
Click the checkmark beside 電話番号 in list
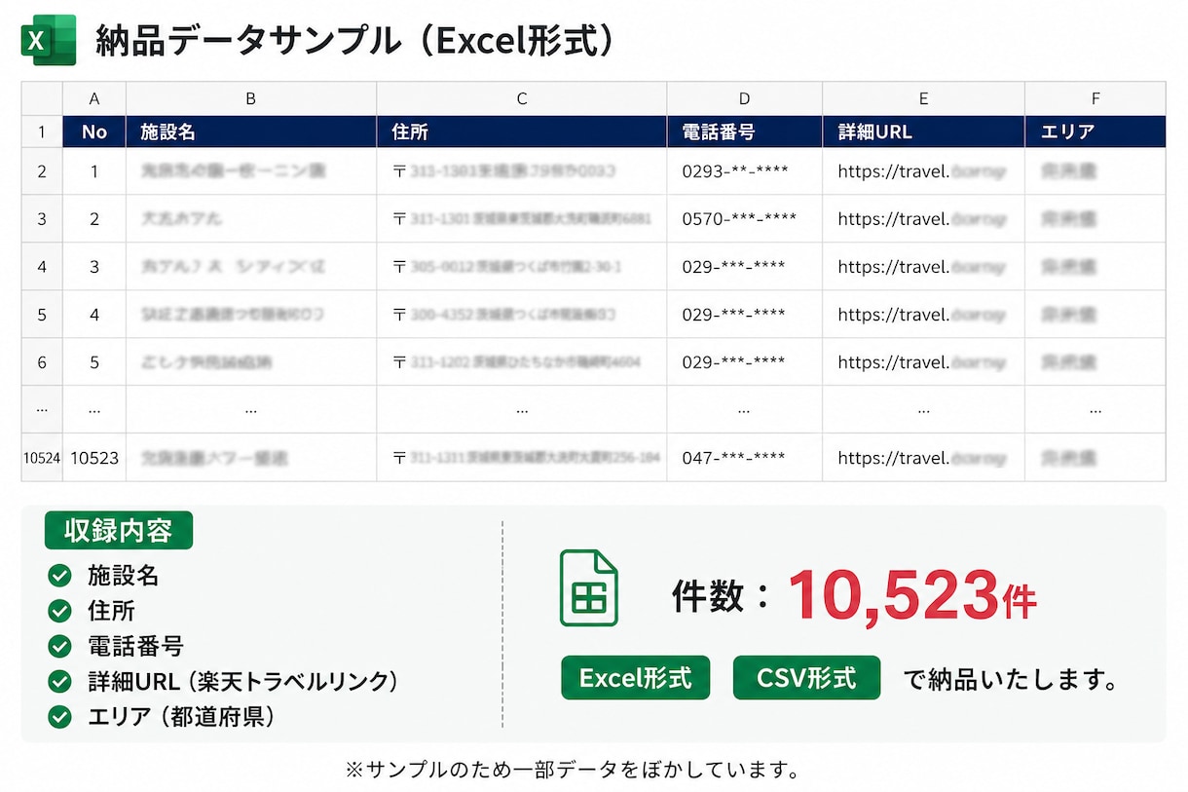pyautogui.click(x=60, y=646)
